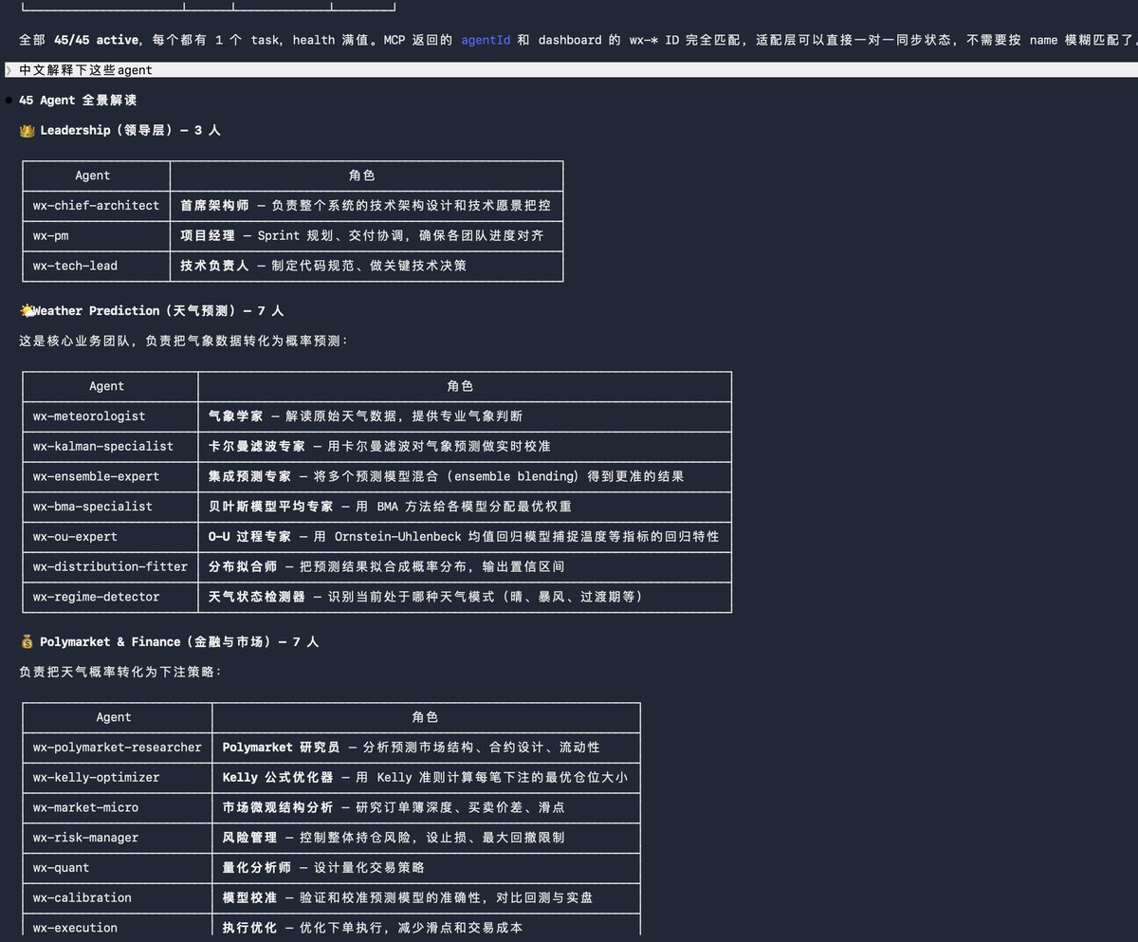Click the O-U 过程专家 role description
Screen dimensions: 1138x942
coord(464,536)
